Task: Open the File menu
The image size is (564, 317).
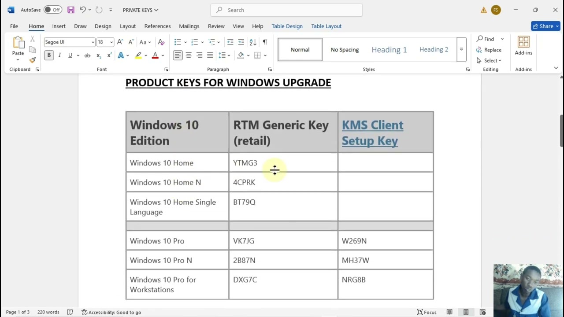Action: 14,26
